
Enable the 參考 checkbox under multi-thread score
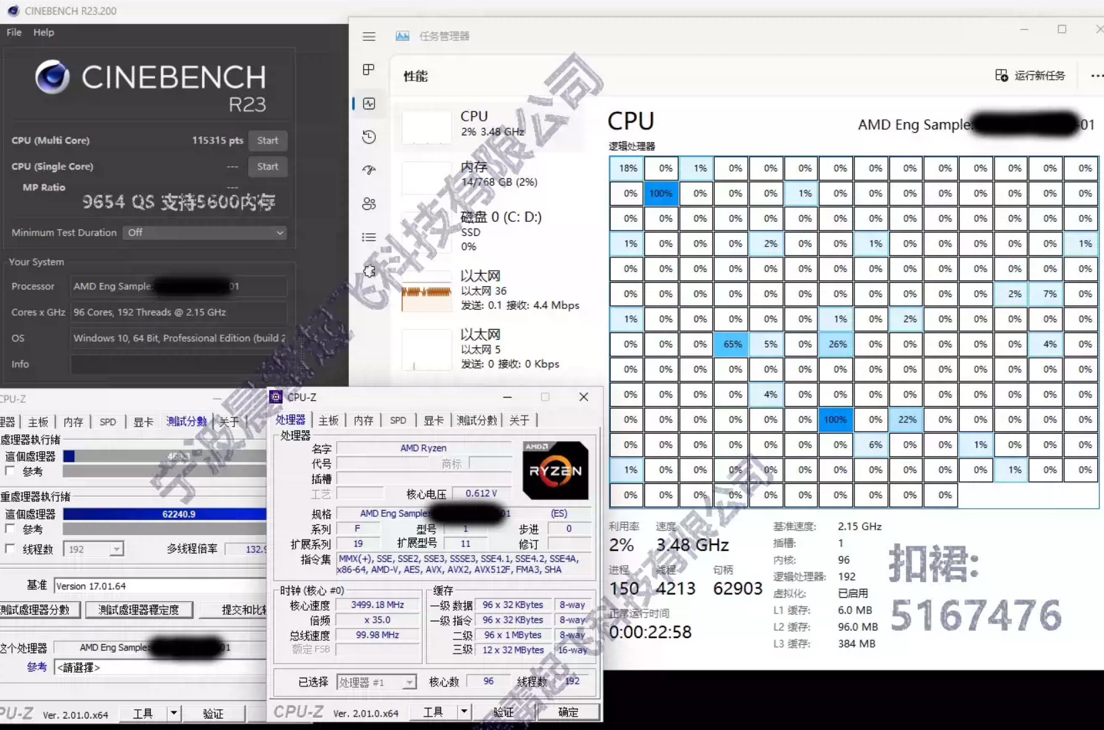point(9,529)
